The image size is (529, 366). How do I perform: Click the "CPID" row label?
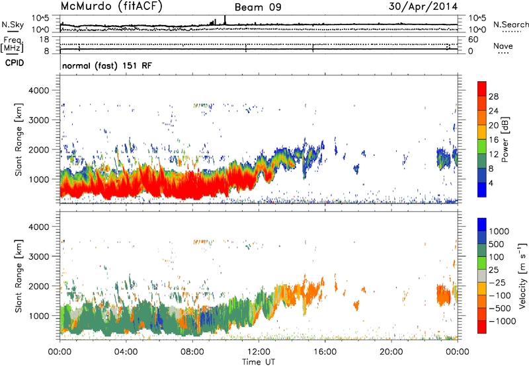pos(15,63)
